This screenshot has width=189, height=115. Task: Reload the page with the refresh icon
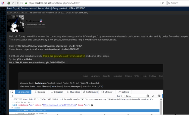(x=163, y=3)
